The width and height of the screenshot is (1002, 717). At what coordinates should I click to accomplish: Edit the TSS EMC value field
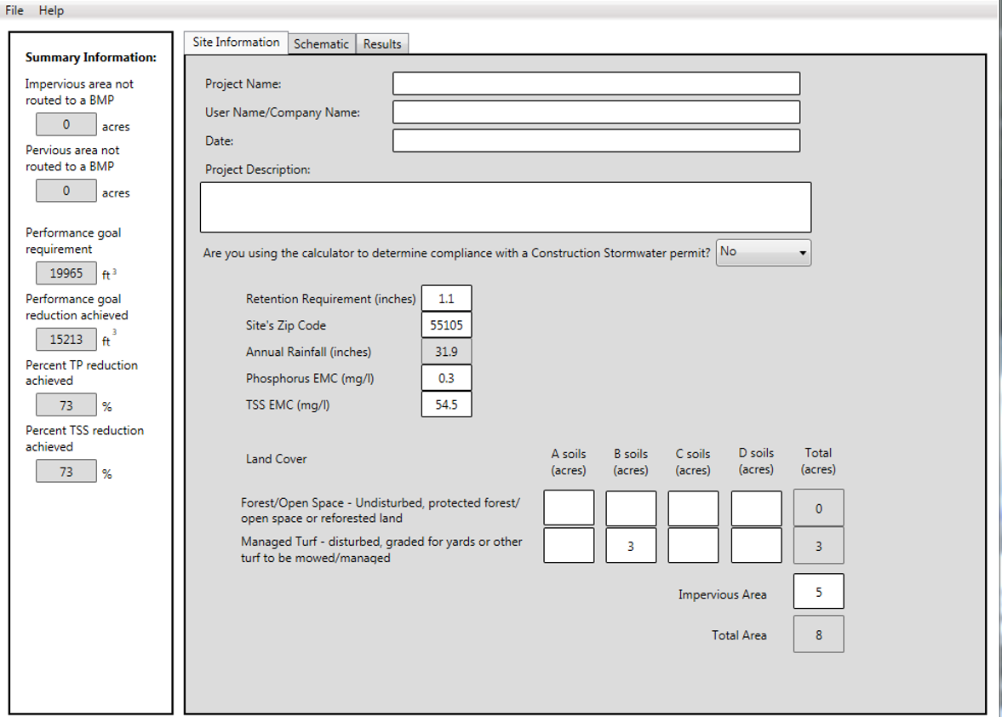coord(446,404)
